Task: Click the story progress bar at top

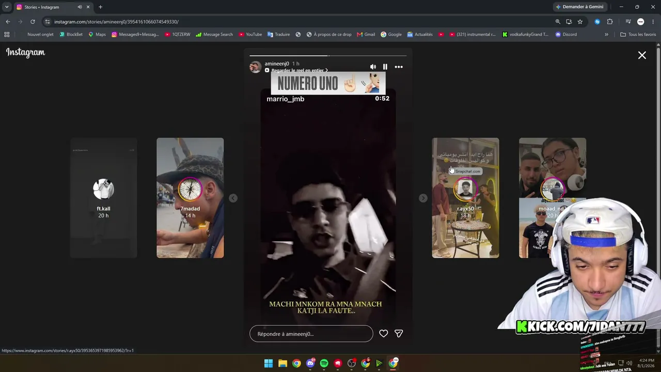Action: 328,55
